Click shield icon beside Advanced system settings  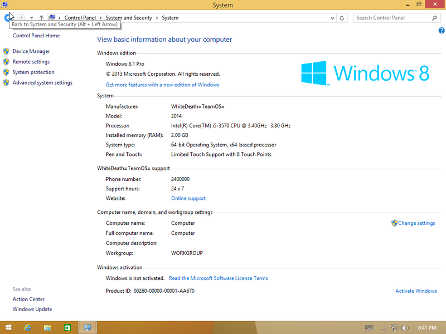coord(6,82)
